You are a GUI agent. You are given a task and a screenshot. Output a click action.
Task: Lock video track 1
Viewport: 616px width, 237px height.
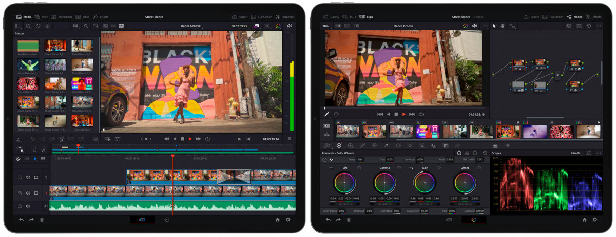pos(20,193)
